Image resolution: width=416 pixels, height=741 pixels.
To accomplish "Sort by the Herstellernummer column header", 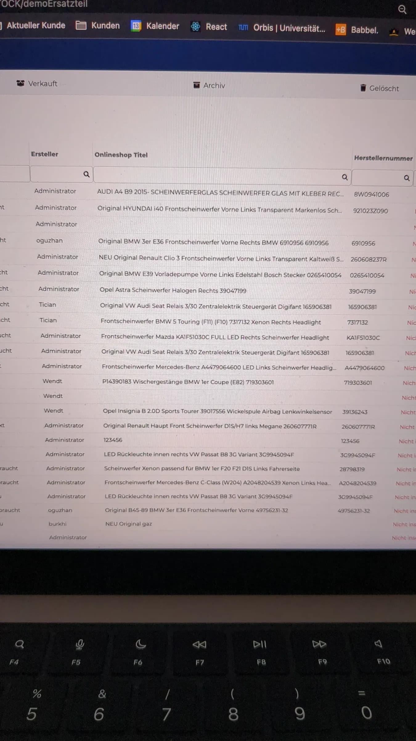I will [383, 158].
